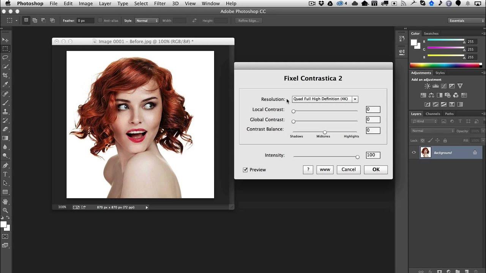
Task: Uncheck the Preview checkbox
Action: click(245, 170)
